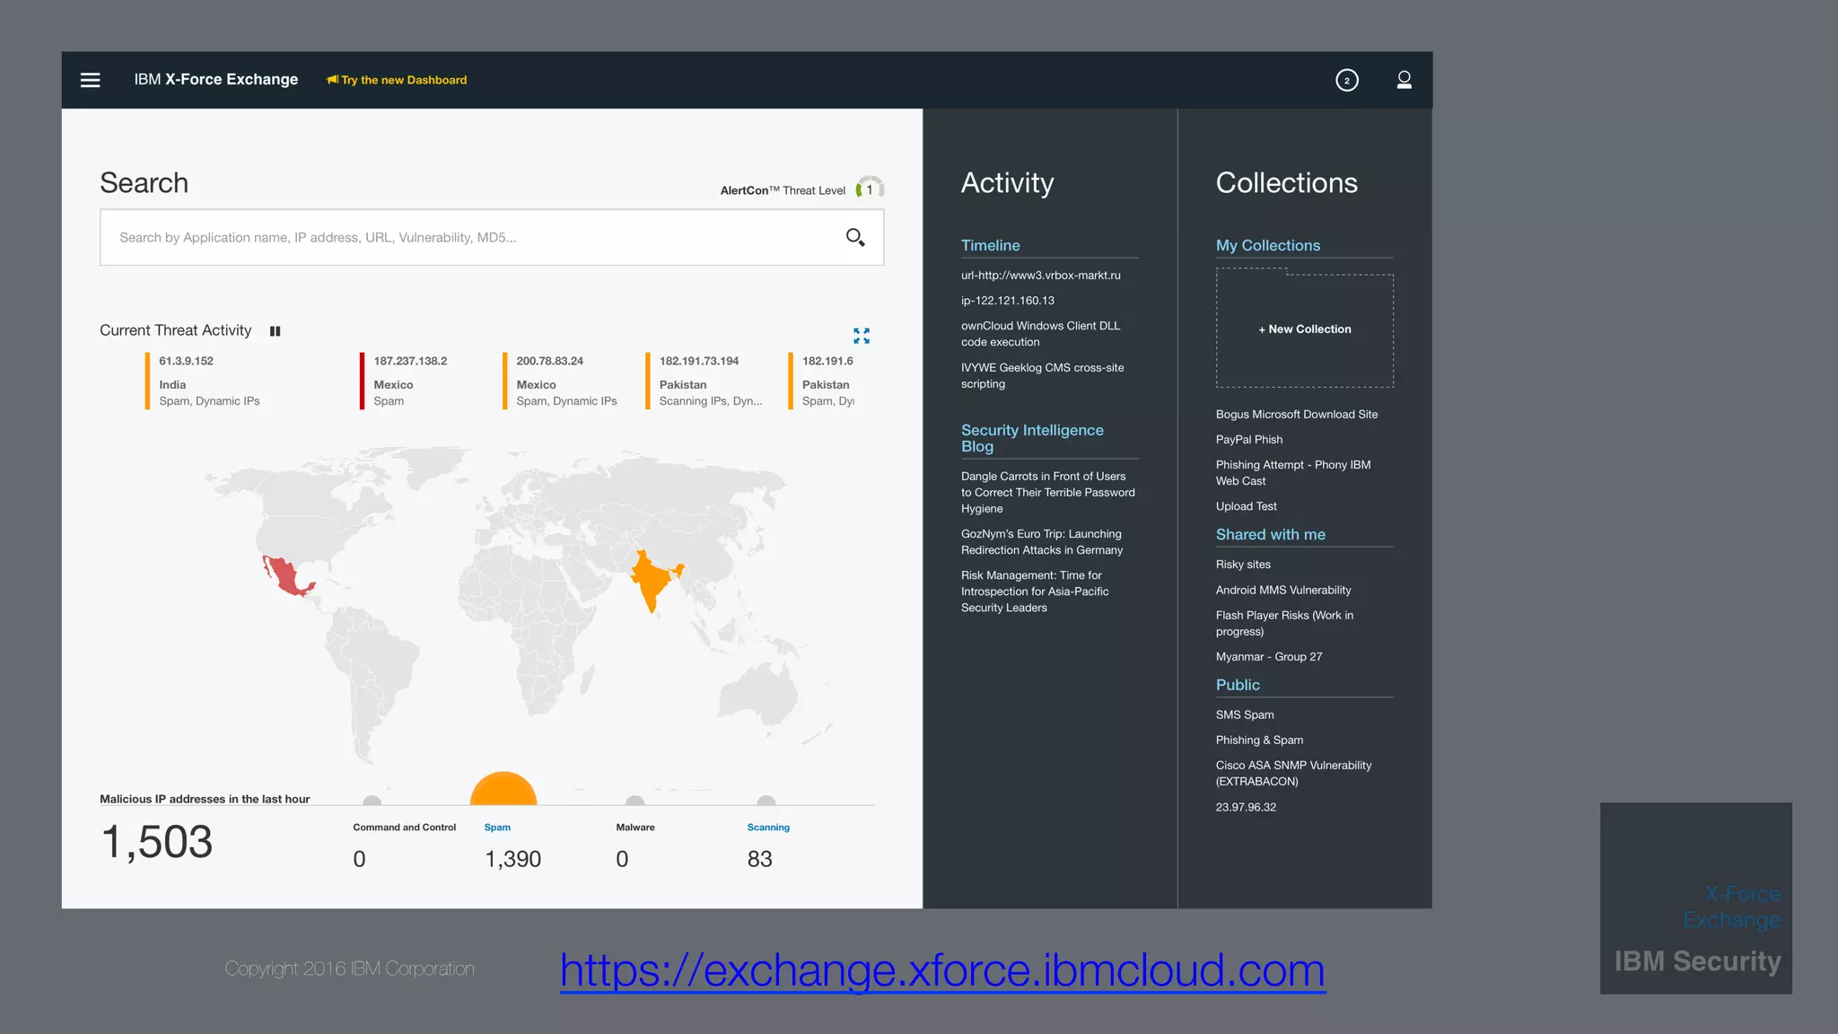
Task: Open the Timeline section heading
Action: [990, 245]
